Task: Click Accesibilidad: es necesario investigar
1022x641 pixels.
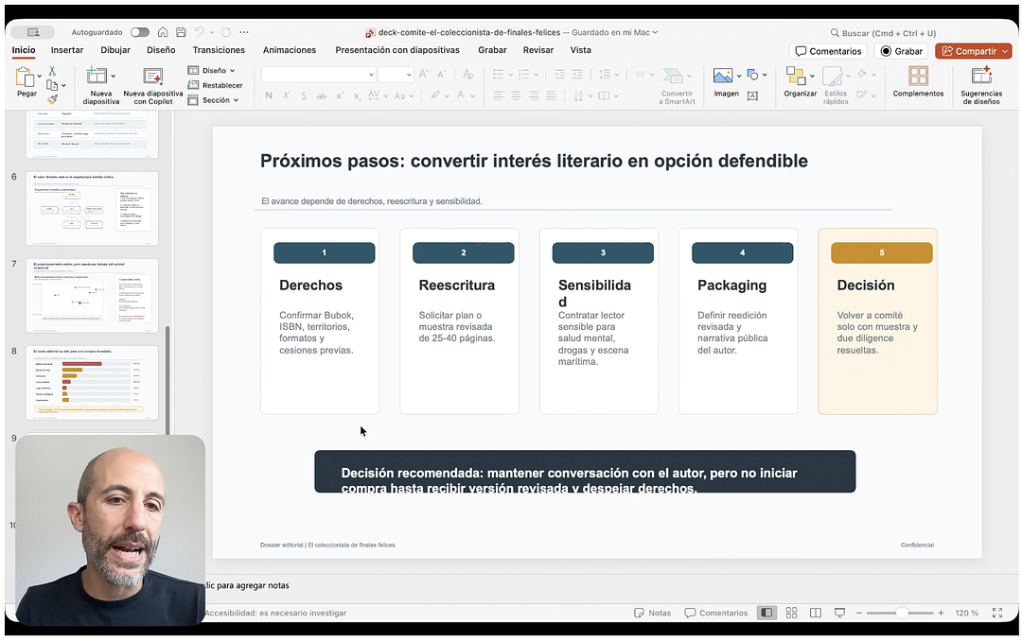Action: (275, 613)
